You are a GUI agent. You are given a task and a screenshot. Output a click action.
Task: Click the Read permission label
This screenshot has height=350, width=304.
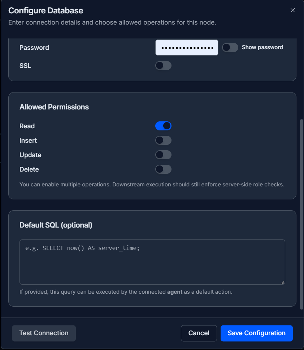pos(27,126)
